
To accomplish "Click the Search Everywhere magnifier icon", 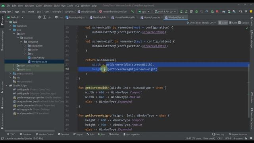I will point(241,12).
